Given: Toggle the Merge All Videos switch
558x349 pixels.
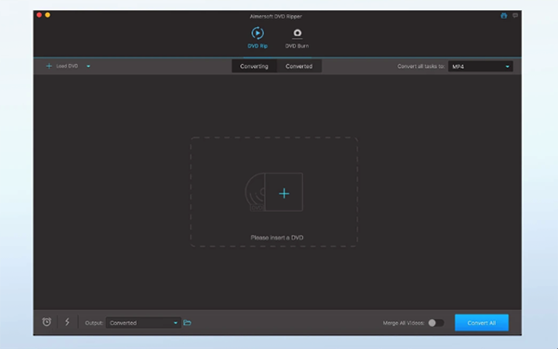Looking at the screenshot, I should pos(435,323).
